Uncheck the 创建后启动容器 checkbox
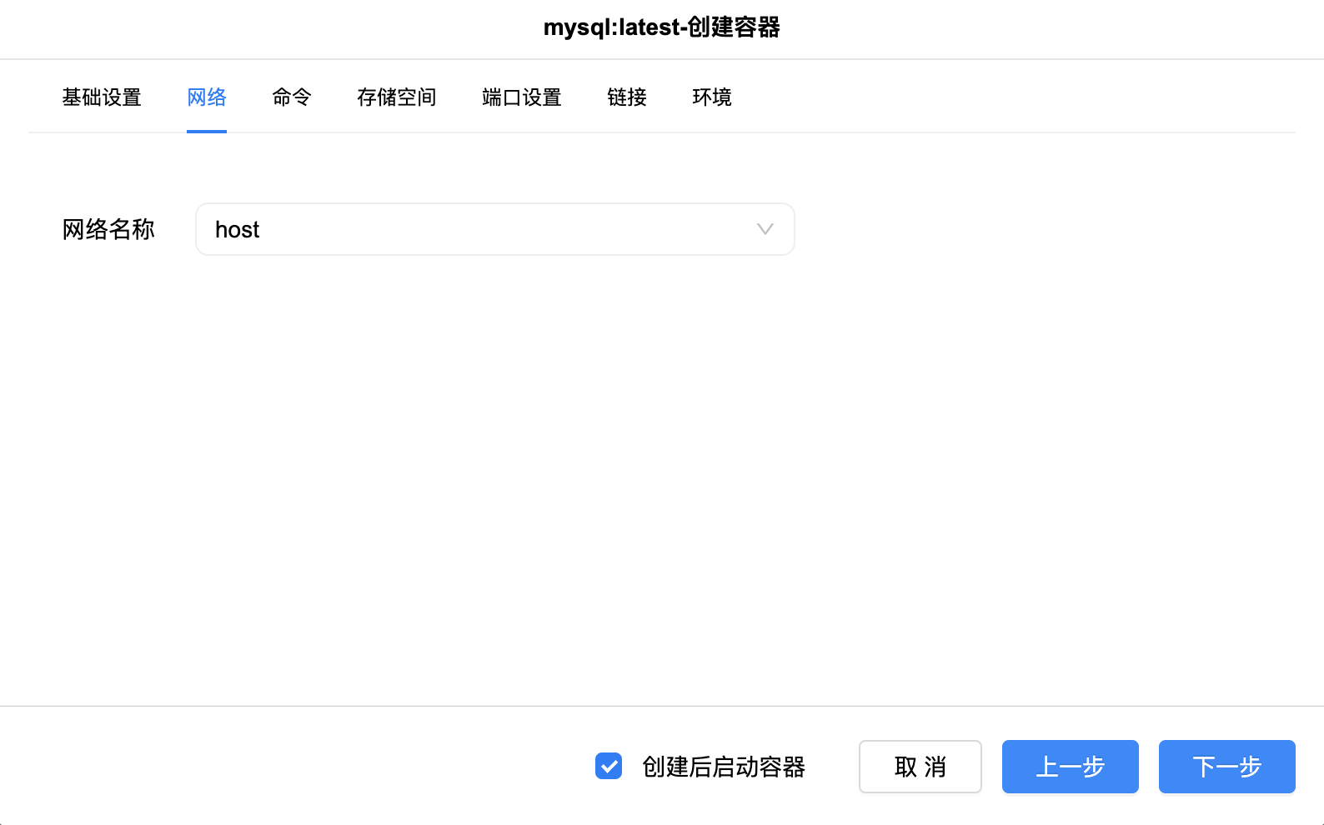 click(x=609, y=766)
